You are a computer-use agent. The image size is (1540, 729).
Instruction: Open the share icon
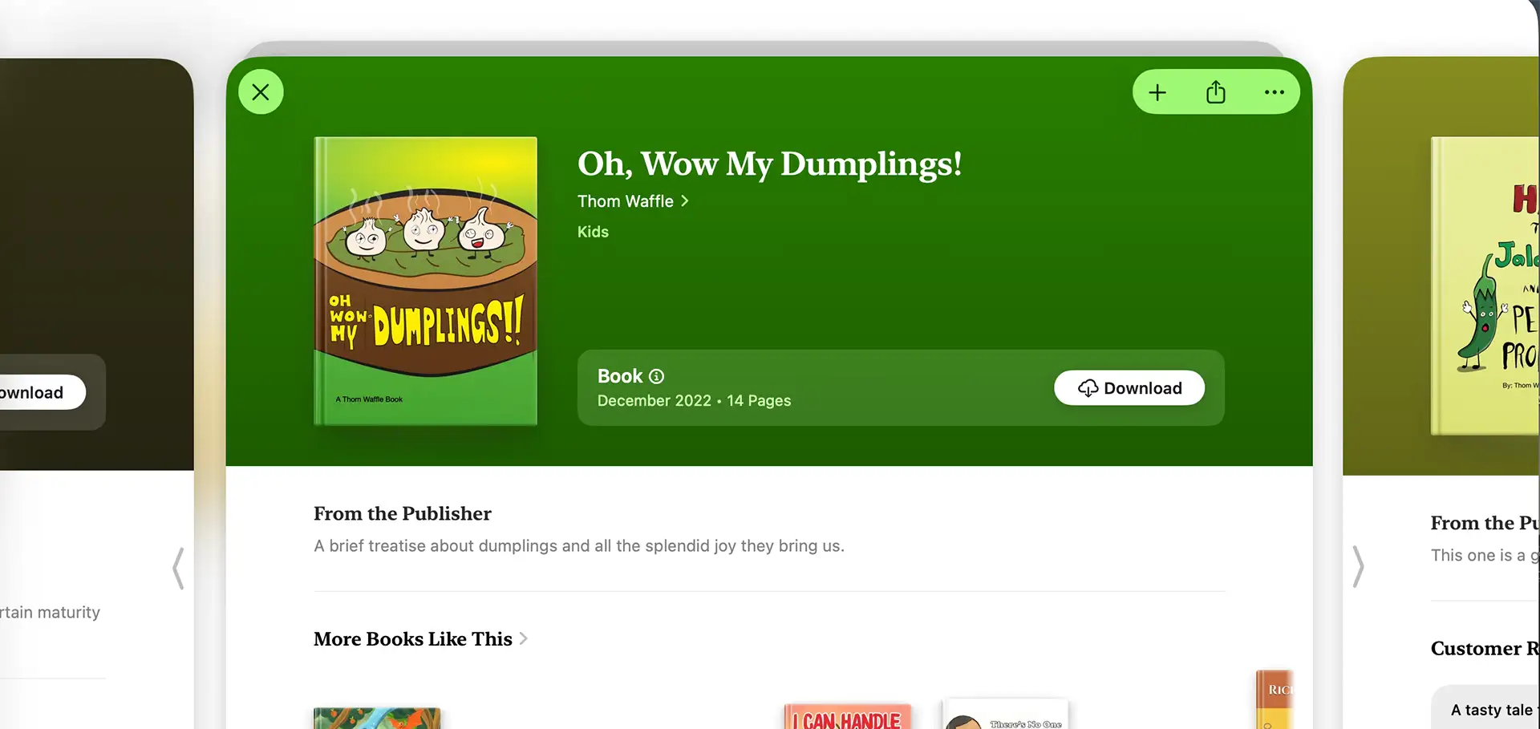1216,92
